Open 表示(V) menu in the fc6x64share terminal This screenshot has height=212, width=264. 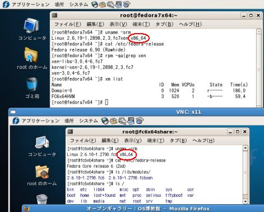click(133, 140)
